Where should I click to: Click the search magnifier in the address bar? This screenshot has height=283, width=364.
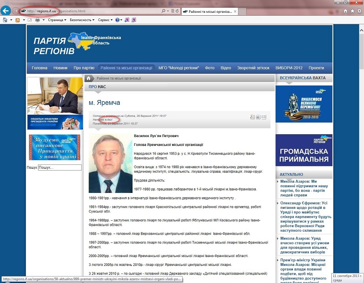pyautogui.click(x=164, y=11)
